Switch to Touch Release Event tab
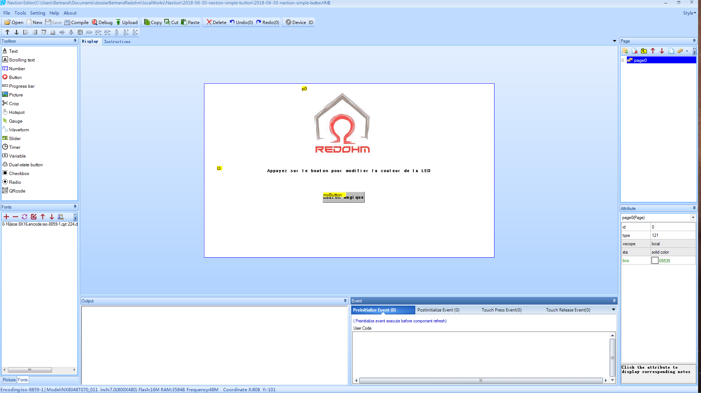The image size is (701, 393). (x=568, y=310)
